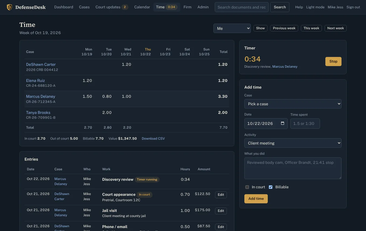Click the Search button
Image resolution: width=366 pixels, height=231 pixels.
tap(280, 7)
